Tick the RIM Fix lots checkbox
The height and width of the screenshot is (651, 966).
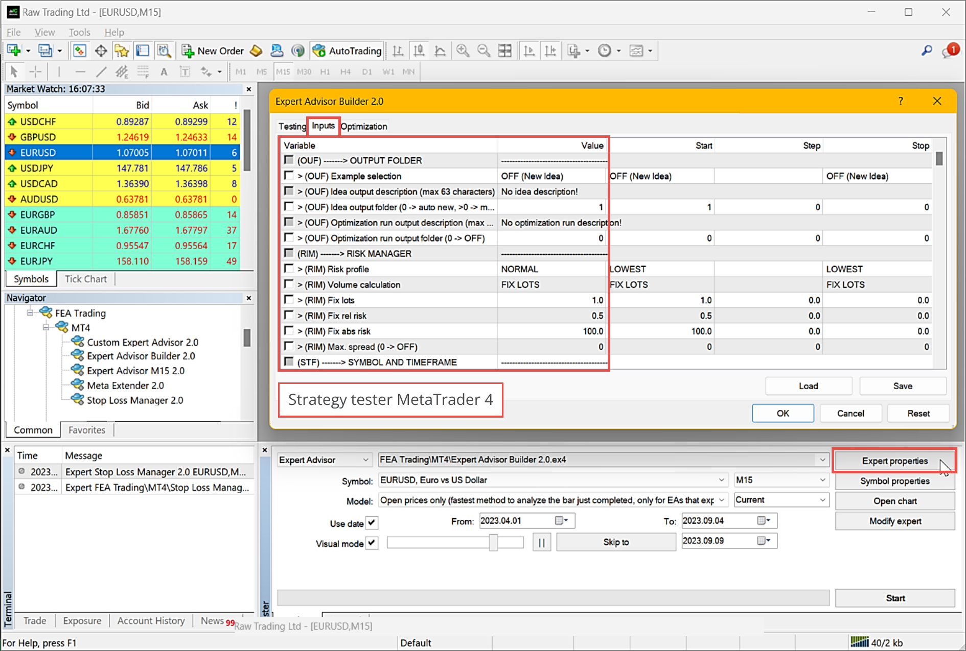tap(289, 300)
